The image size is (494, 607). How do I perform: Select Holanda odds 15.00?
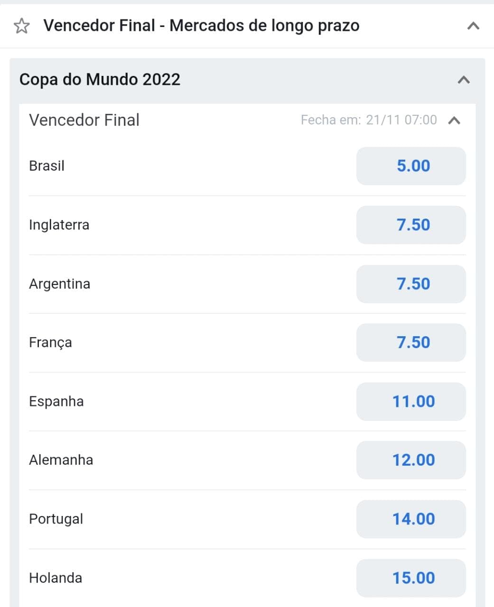click(411, 578)
